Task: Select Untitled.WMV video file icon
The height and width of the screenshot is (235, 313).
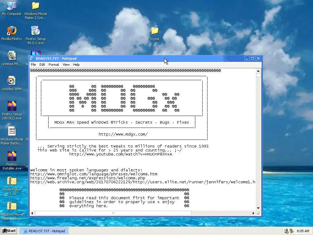Action: tap(12, 84)
